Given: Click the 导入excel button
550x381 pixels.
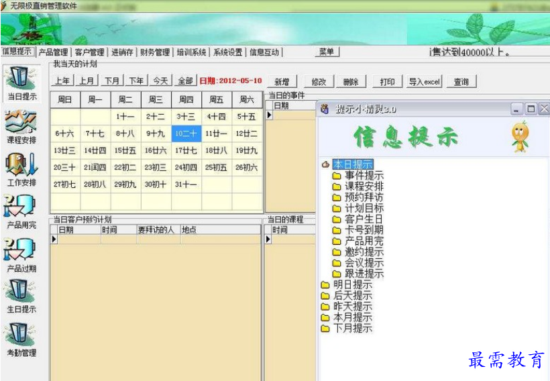Looking at the screenshot, I should pyautogui.click(x=424, y=82).
